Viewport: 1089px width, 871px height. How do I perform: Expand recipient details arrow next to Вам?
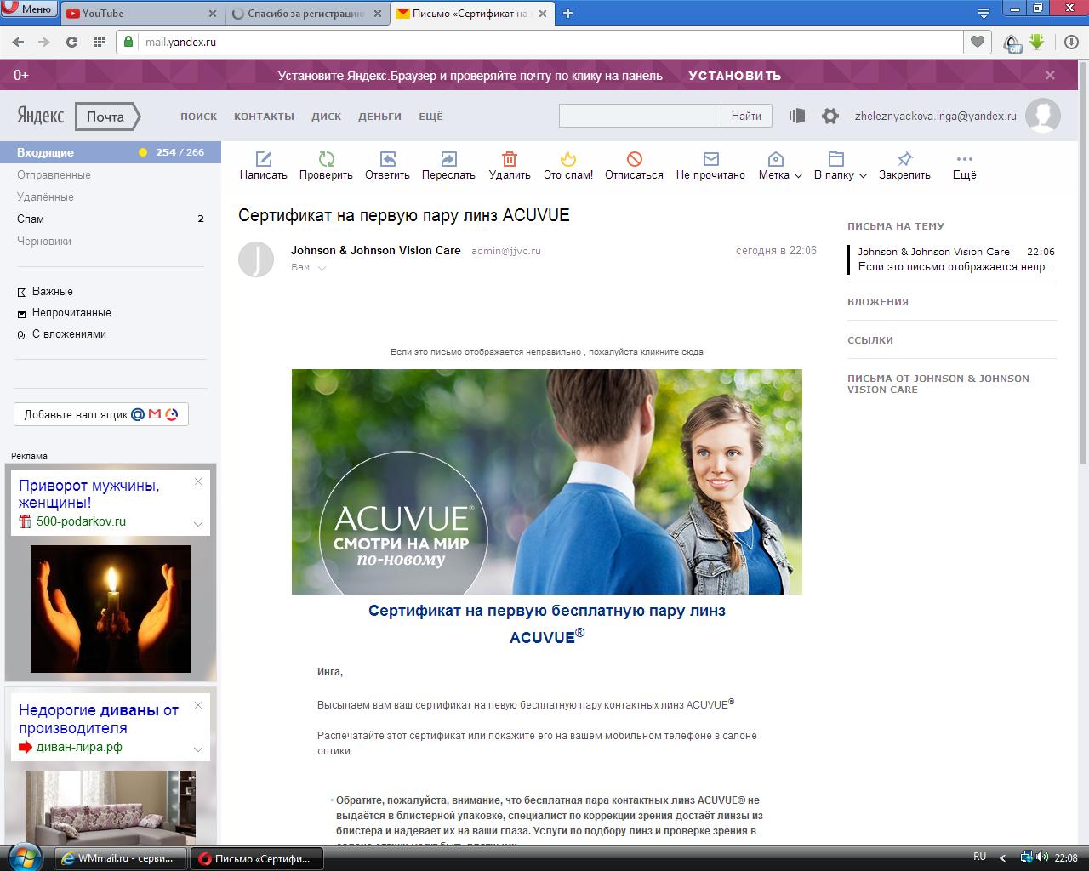coord(322,268)
